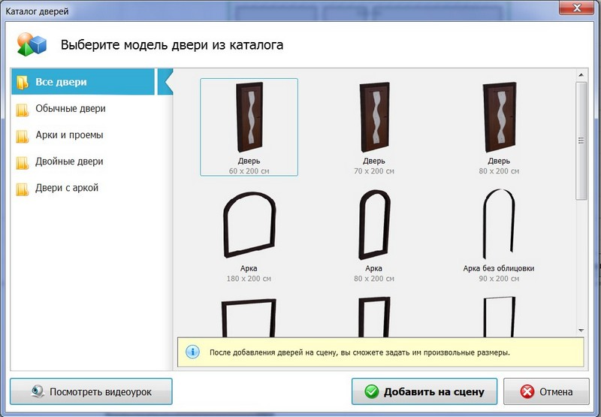The height and width of the screenshot is (417, 601).
Task: Open the Арки и проемы category
Action: 69,135
